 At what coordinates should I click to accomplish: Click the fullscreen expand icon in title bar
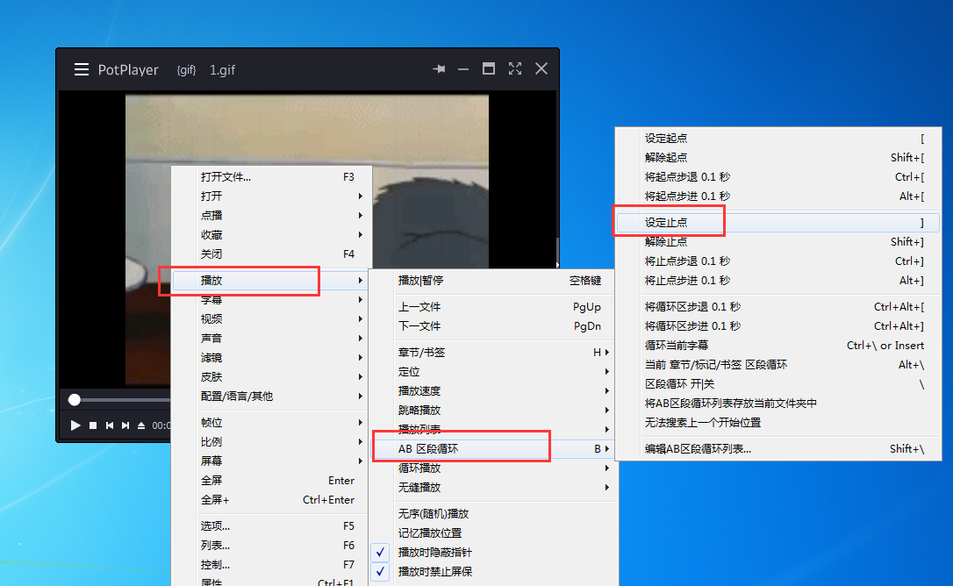point(515,68)
